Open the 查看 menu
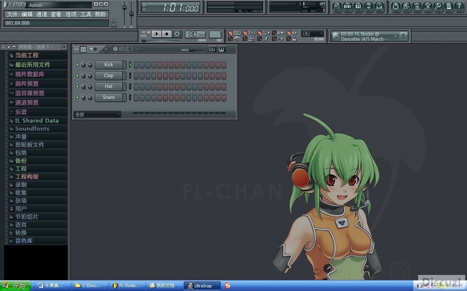Screen dimensions: 467x291 [56, 14]
